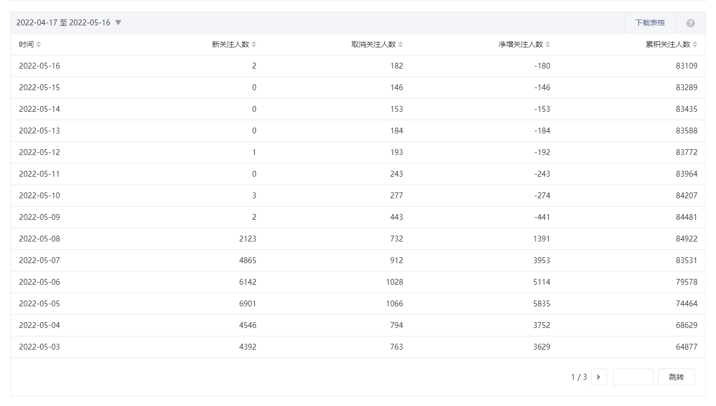
Task: Click net increase value -153
Action: coord(542,109)
